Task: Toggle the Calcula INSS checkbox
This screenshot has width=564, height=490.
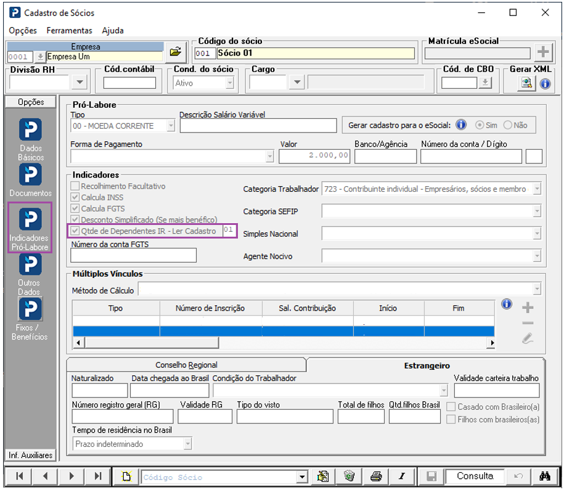Action: click(x=75, y=198)
